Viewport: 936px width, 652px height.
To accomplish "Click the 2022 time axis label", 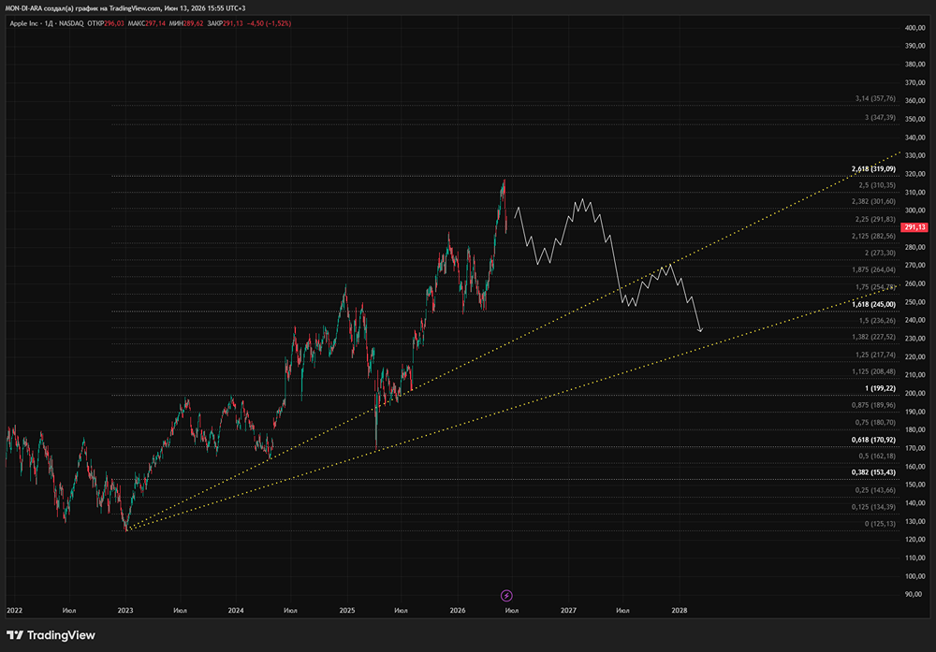I will [14, 610].
